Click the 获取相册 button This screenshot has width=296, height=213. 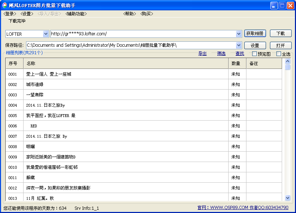tap(255, 34)
